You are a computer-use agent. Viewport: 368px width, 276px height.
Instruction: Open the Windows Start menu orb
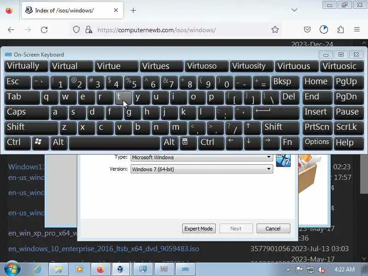click(x=12, y=269)
